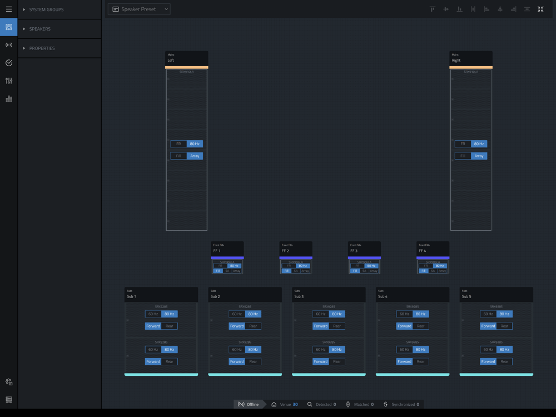Align selected items to right edge
This screenshot has width=556, height=417.
coord(513,9)
